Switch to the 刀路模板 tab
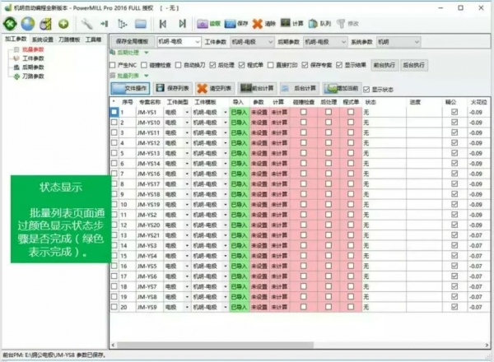 click(x=69, y=39)
